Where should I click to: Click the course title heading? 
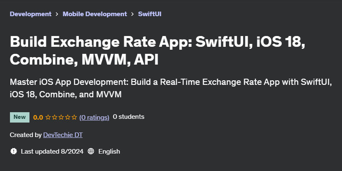click(157, 50)
